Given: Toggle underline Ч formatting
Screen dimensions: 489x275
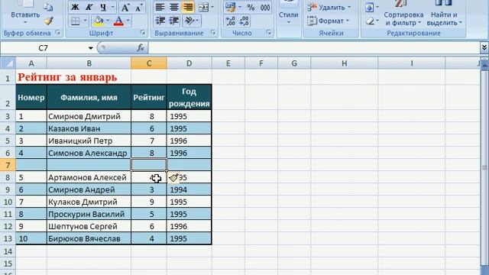Looking at the screenshot, I should pos(103,7).
